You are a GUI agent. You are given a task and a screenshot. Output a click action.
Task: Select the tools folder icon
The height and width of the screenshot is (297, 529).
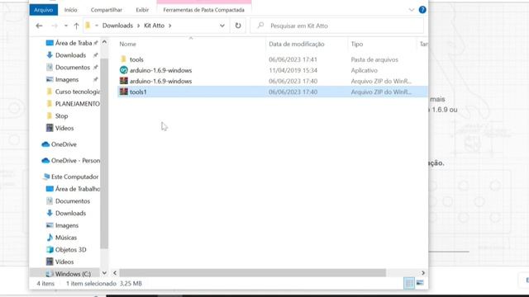(x=123, y=59)
